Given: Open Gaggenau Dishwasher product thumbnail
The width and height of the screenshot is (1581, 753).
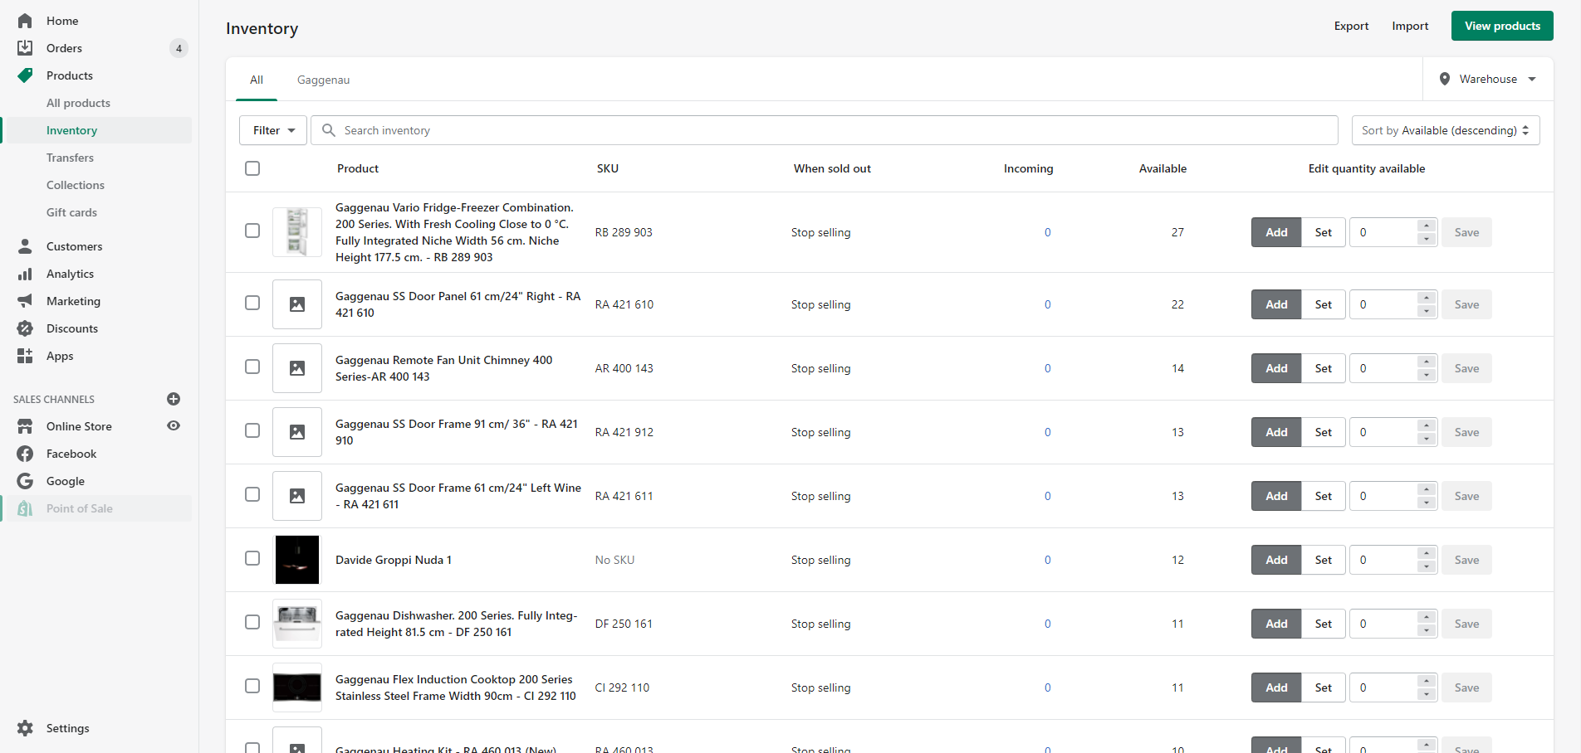Looking at the screenshot, I should (297, 624).
